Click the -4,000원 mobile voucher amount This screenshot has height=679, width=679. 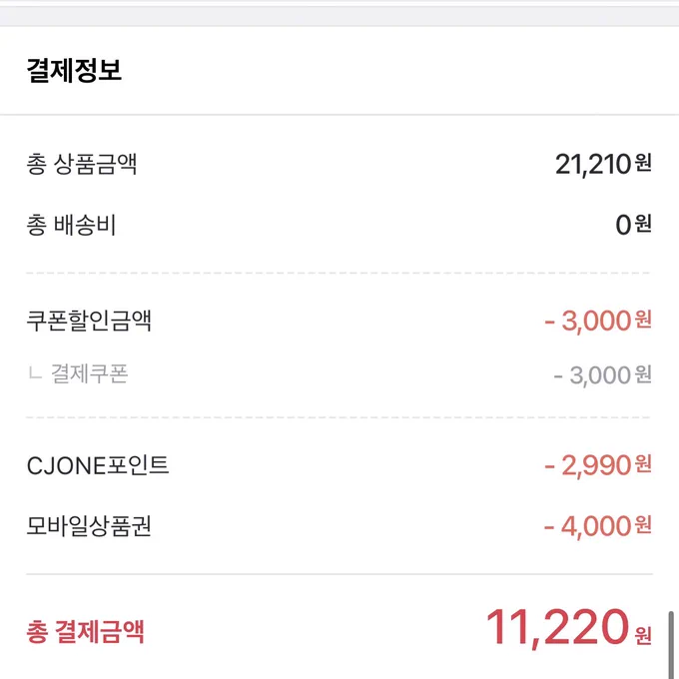coord(598,526)
